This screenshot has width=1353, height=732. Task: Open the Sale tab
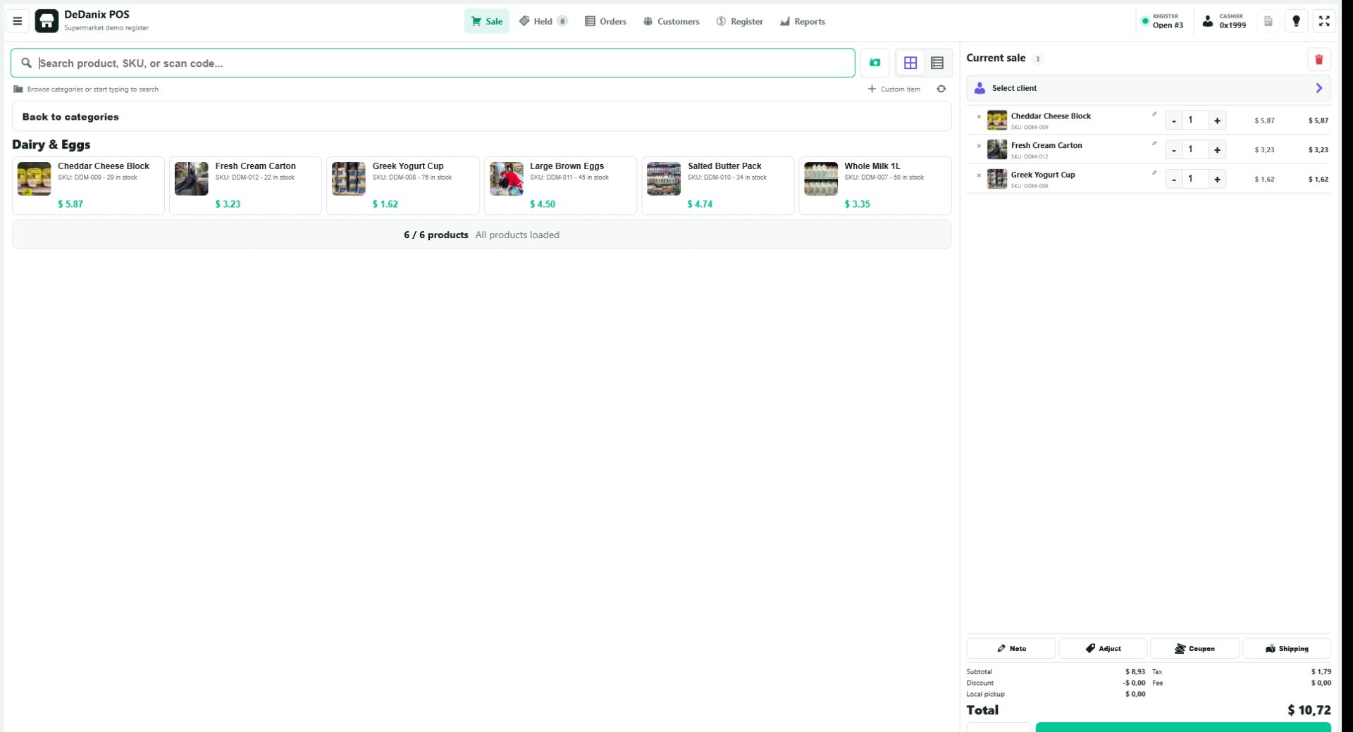[x=486, y=21]
